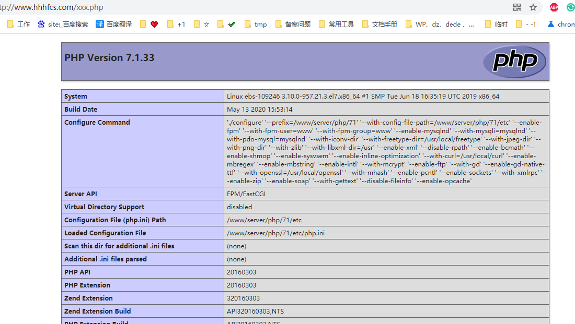
Task: Open the red heart bookmark folder
Action: [x=149, y=24]
